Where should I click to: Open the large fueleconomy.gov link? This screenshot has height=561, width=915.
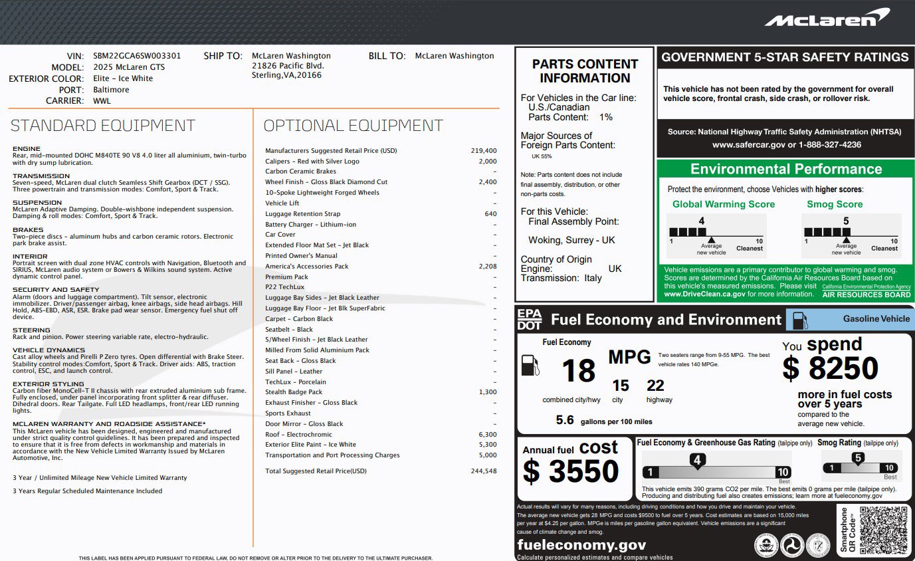[581, 545]
